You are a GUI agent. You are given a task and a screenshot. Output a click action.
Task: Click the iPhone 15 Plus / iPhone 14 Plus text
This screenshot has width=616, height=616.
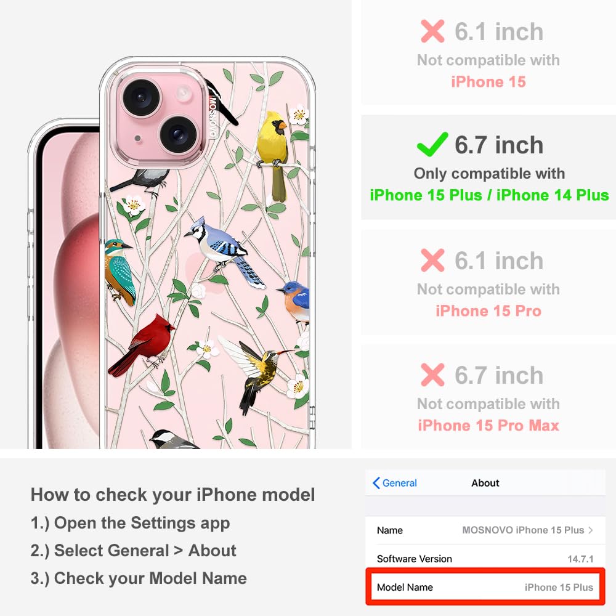click(x=489, y=195)
